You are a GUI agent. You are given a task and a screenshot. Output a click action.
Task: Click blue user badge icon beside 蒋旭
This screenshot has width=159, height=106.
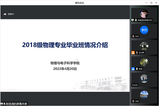click(133, 69)
